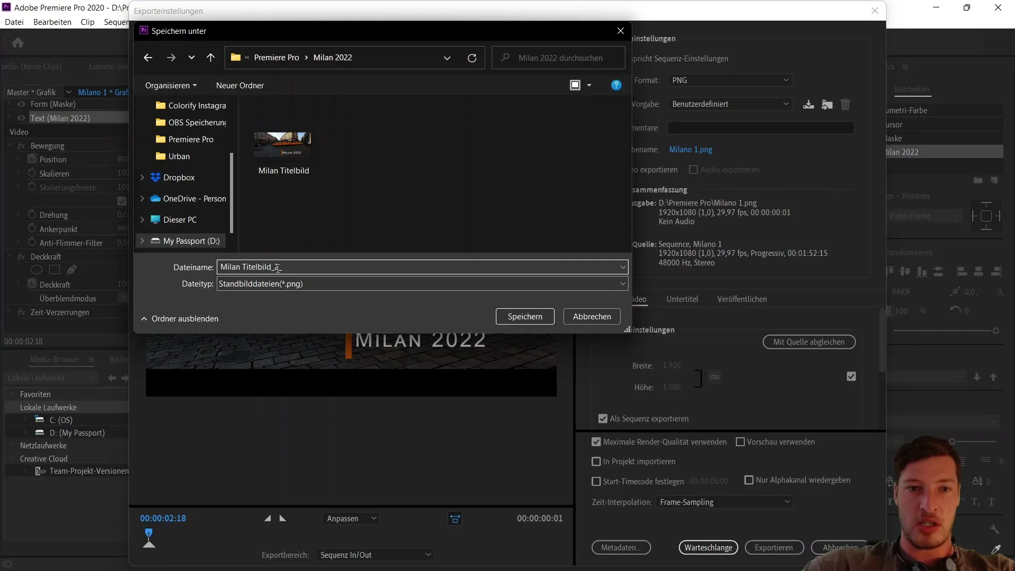This screenshot has height=571, width=1015.
Task: Click the upload/save preset icon in export settings
Action: 808,104
